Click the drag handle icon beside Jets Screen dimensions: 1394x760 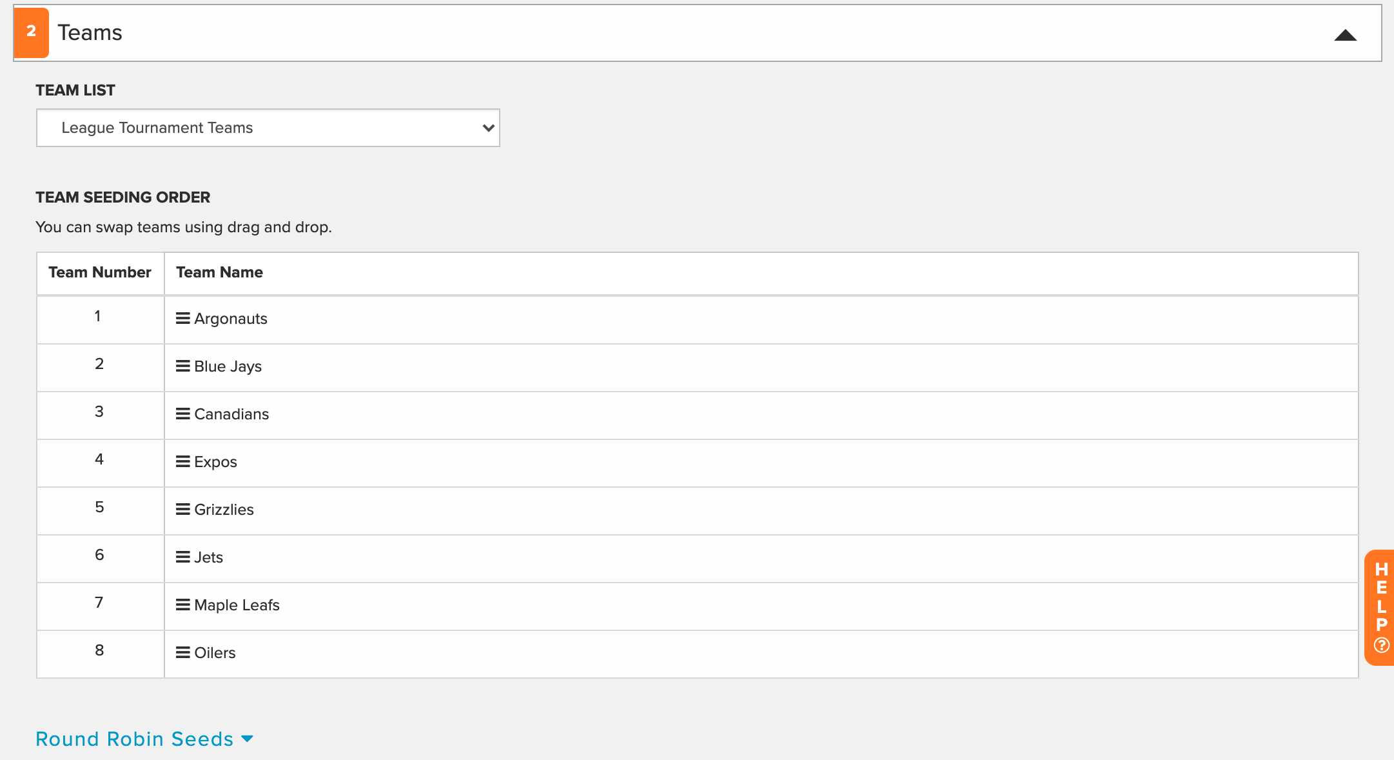click(183, 557)
